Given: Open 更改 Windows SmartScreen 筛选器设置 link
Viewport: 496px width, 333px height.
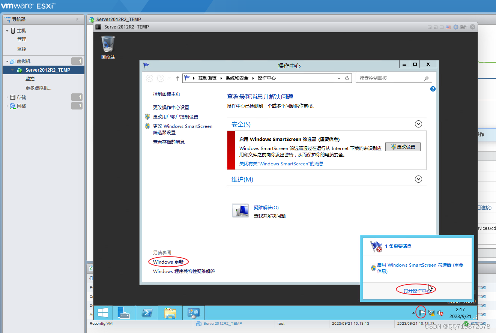Looking at the screenshot, I should (183, 129).
